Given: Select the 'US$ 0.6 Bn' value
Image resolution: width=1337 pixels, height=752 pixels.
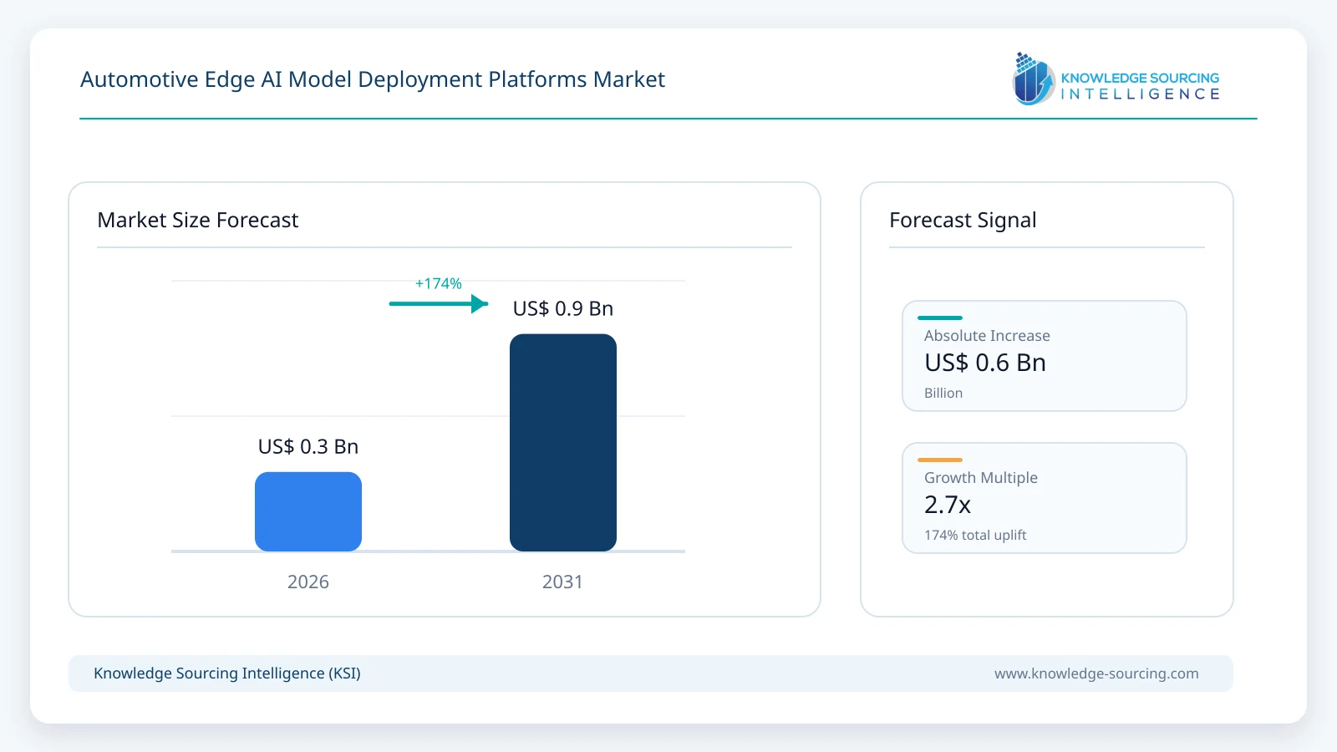Looking at the screenshot, I should (985, 363).
